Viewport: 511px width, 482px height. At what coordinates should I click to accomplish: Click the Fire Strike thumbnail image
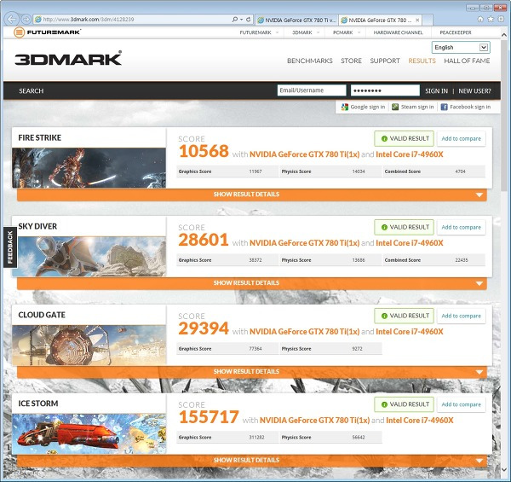[x=89, y=168]
